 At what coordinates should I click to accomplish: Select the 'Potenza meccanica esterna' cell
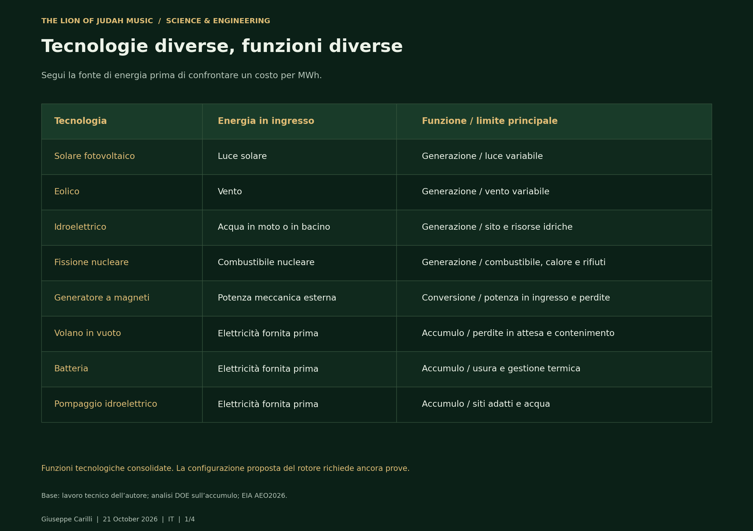click(299, 298)
